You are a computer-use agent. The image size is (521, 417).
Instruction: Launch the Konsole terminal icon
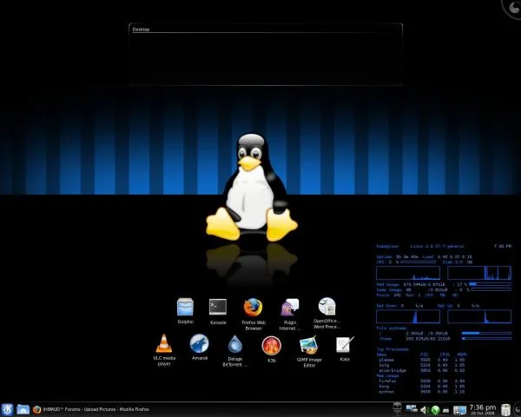218,311
